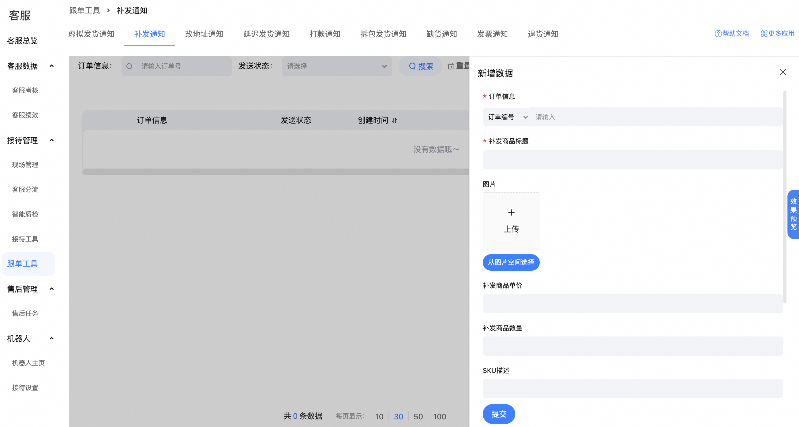Set page size to 50
Image resolution: width=799 pixels, height=427 pixels.
(418, 417)
